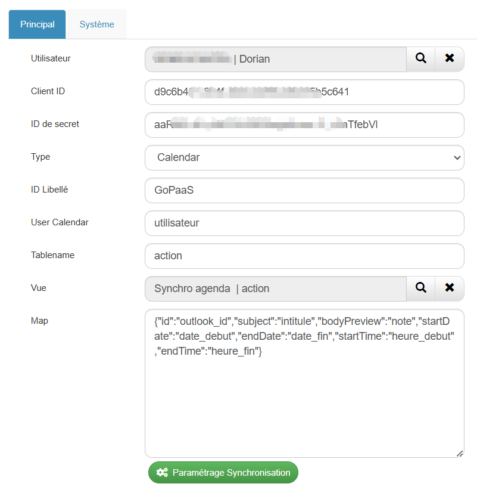The image size is (477, 490).
Task: Select the Tablename field containing action
Action: tap(304, 256)
